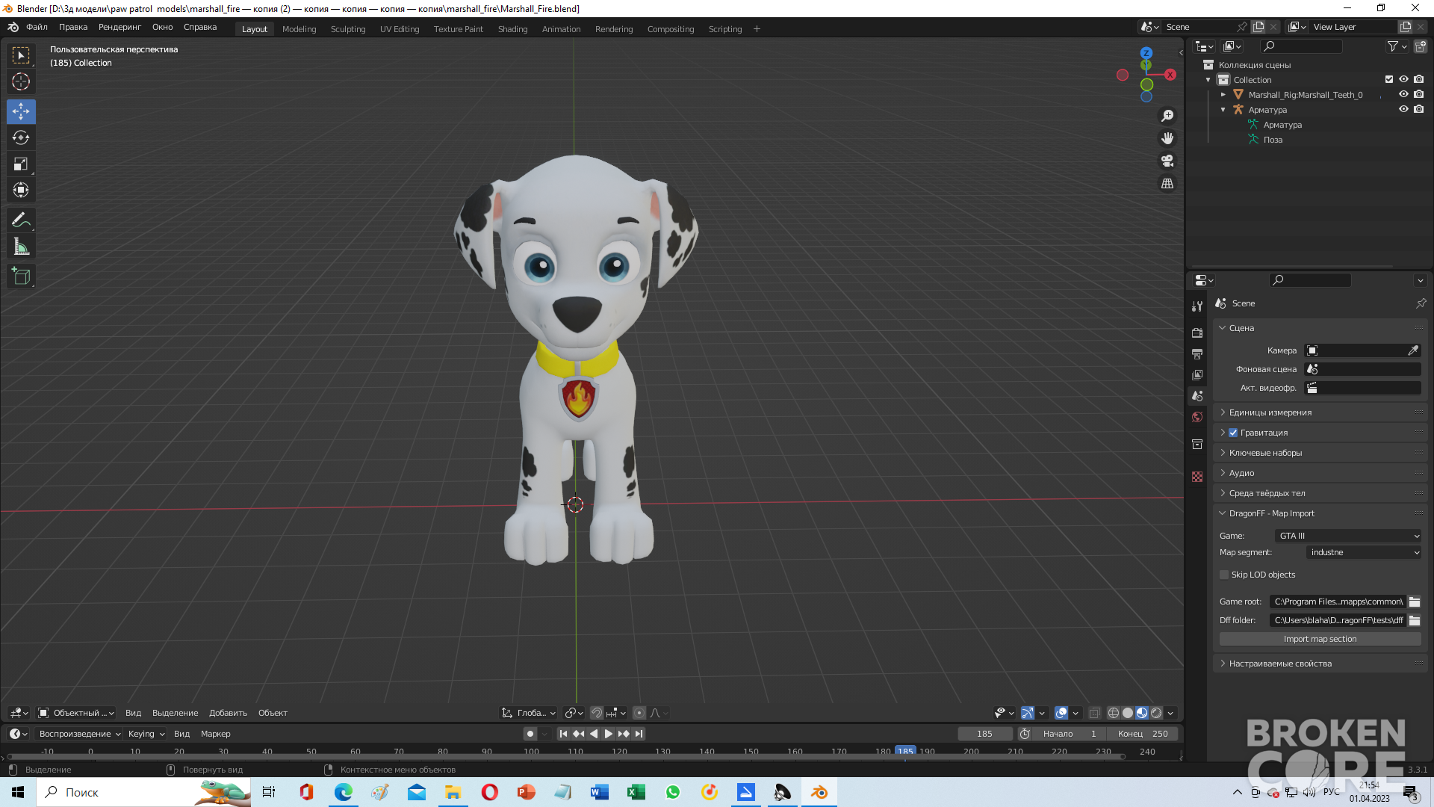
Task: Open the Game GTA III dropdown
Action: tap(1348, 536)
